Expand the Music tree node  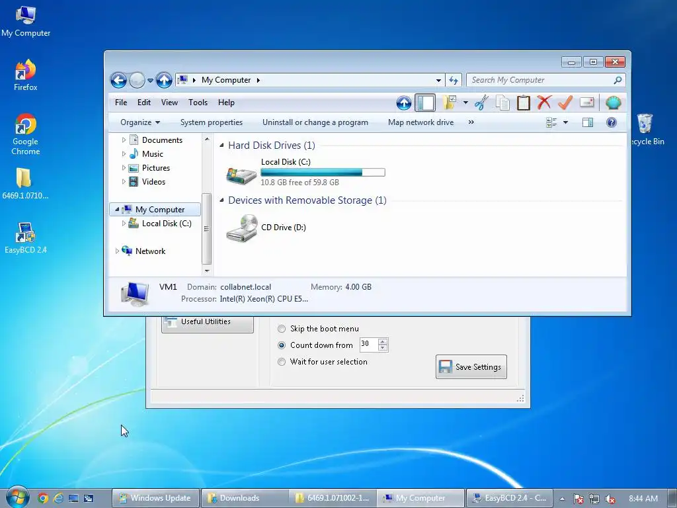[x=124, y=153]
